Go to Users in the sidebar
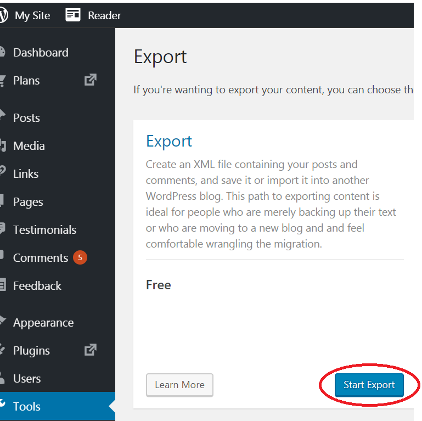The width and height of the screenshot is (422, 421). 27,379
